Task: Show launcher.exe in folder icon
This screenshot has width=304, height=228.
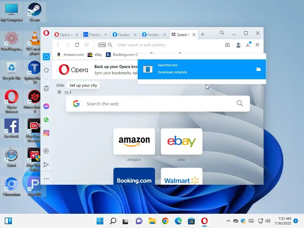Action: pyautogui.click(x=259, y=69)
